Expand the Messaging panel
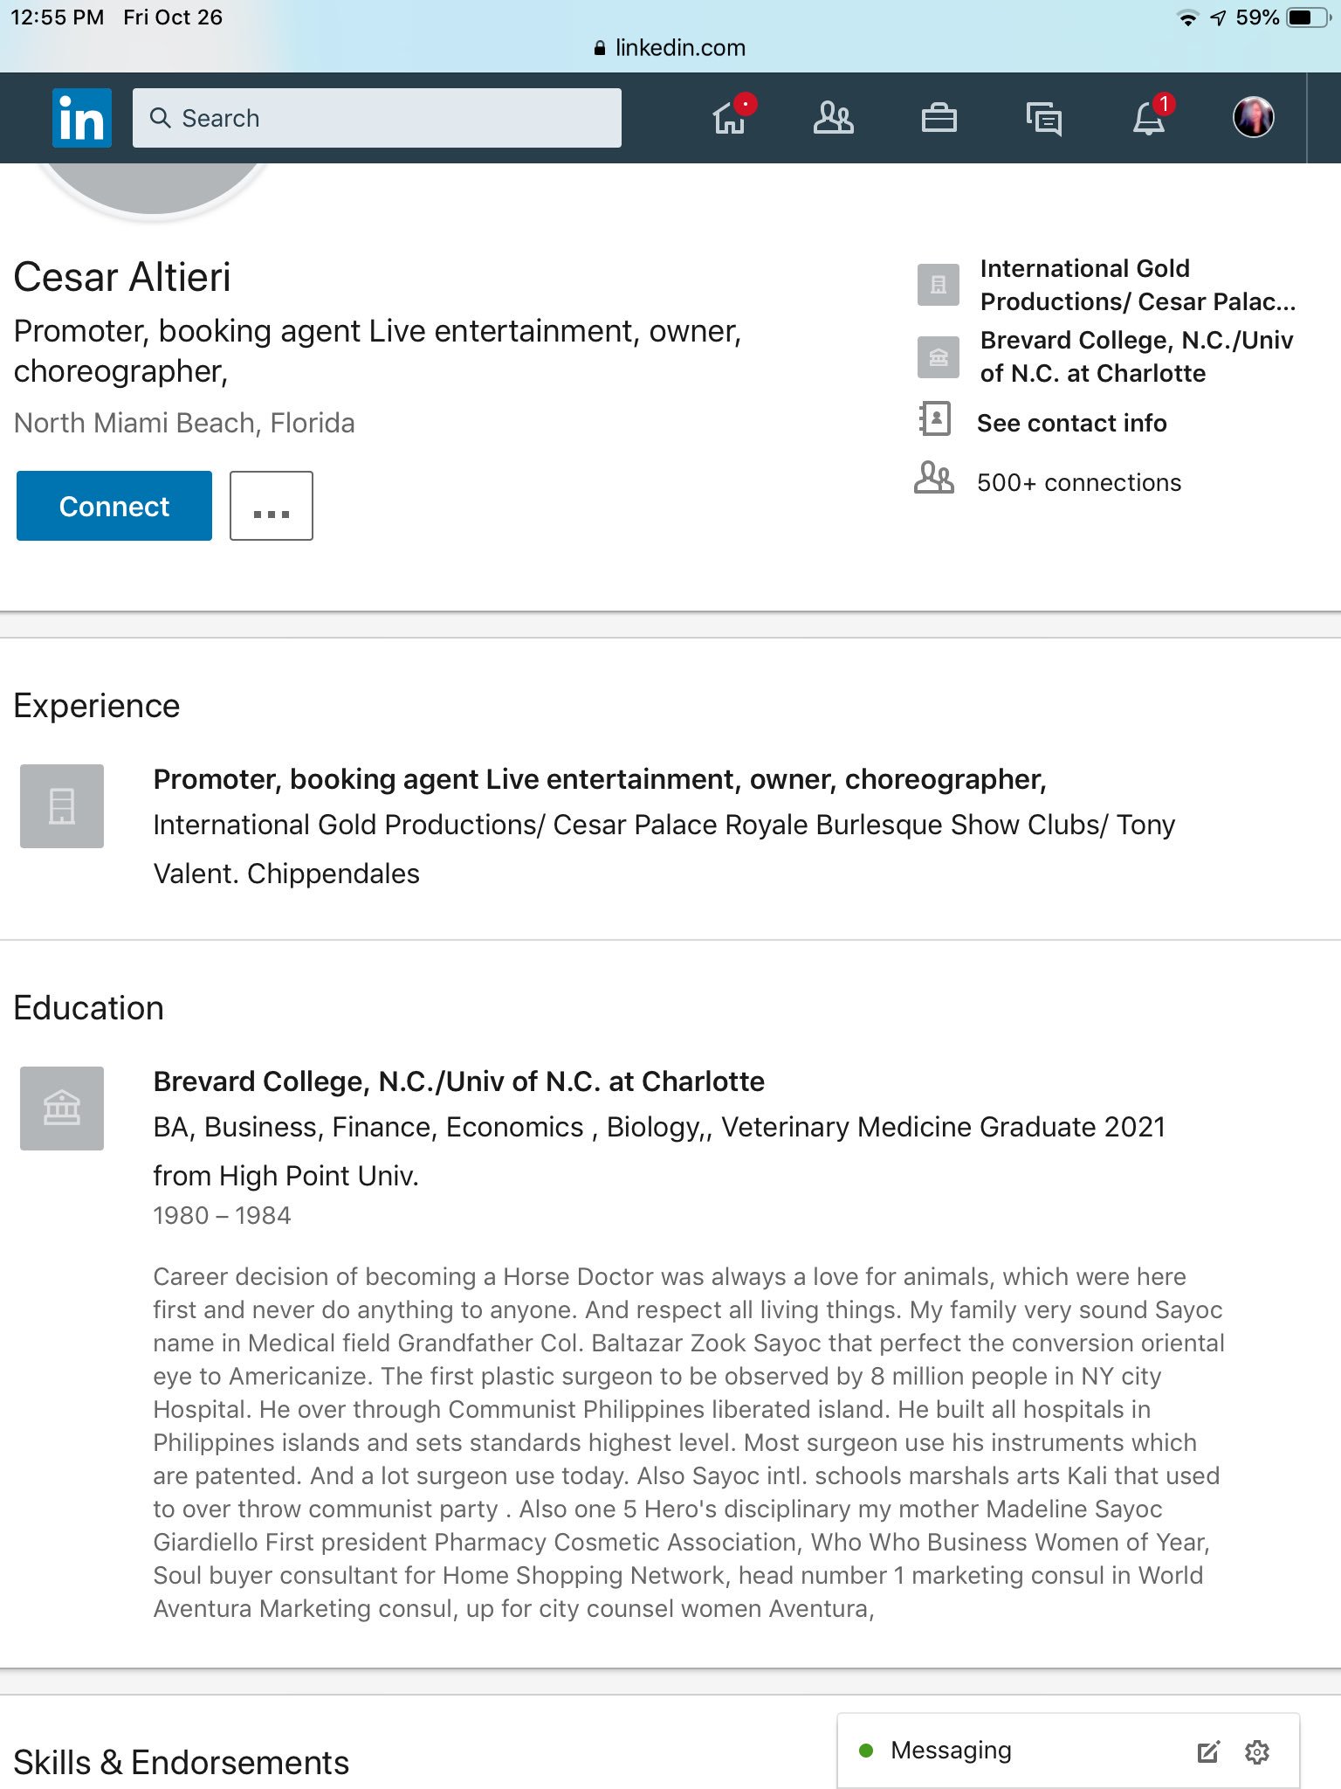Screen dimensions: 1341x1789 (950, 1751)
